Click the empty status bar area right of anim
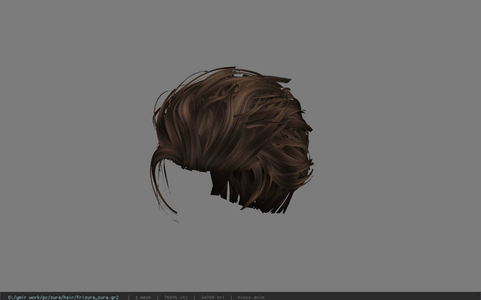Viewport: 481px width, 300px height. pos(372,297)
